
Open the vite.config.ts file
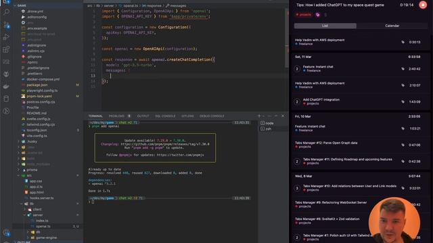(37, 136)
